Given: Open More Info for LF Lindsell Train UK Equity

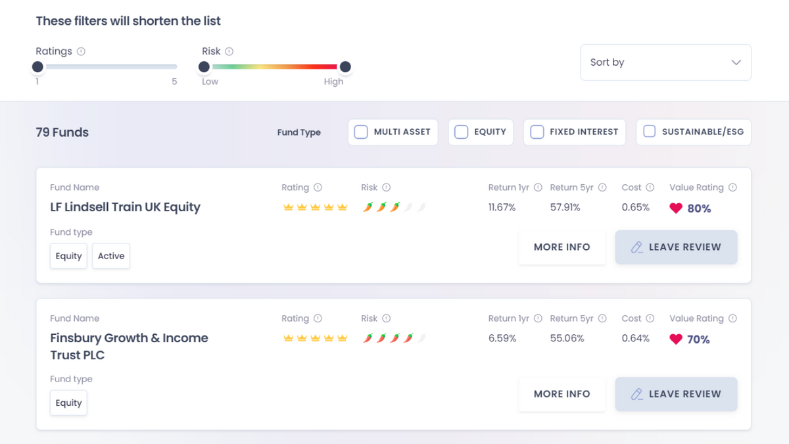Looking at the screenshot, I should [x=562, y=247].
